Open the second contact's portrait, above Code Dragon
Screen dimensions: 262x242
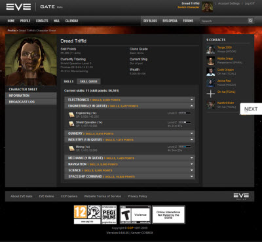[x=211, y=61]
